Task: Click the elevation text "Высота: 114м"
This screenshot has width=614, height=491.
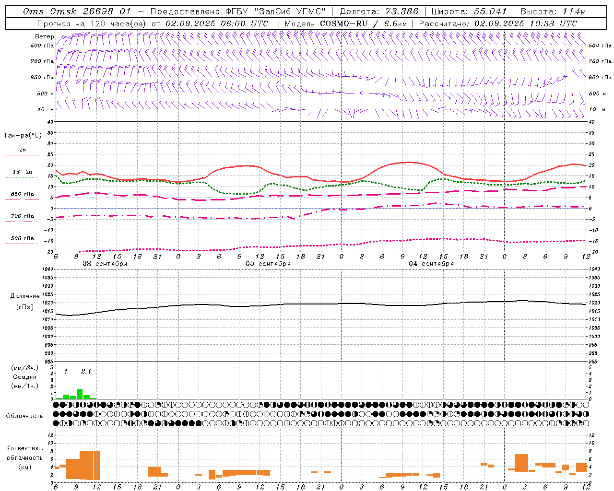Action: click(553, 12)
